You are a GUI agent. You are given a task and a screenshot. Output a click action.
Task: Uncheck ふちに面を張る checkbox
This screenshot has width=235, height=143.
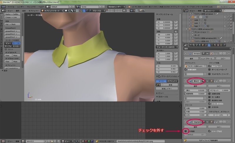209,104
